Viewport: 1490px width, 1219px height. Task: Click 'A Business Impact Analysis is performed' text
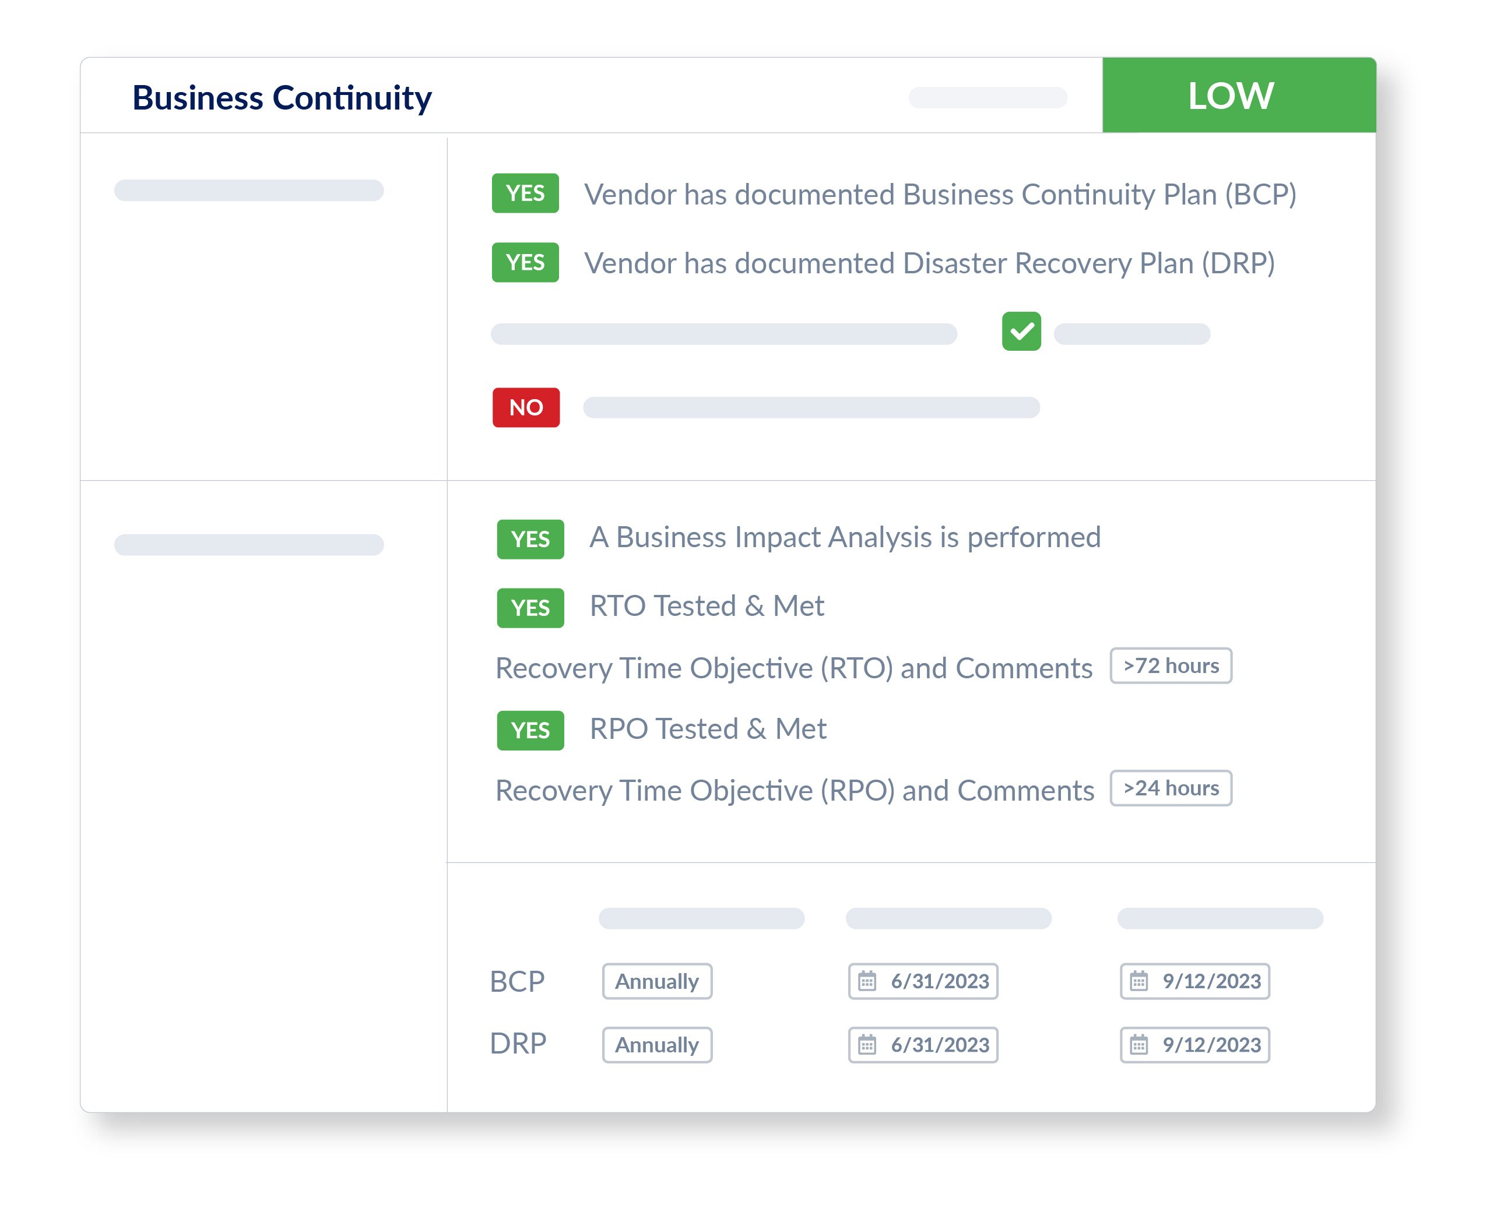tap(845, 538)
